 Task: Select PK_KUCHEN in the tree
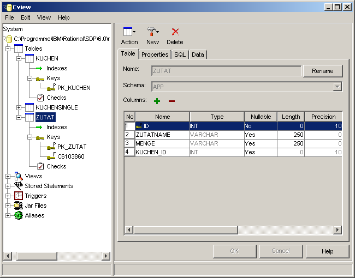click(x=74, y=88)
